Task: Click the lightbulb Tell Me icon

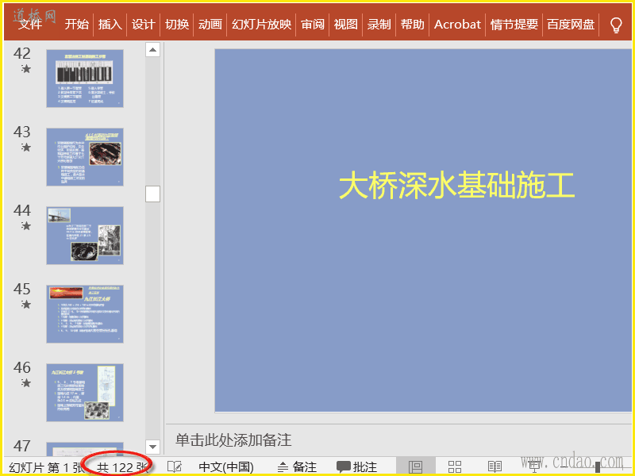Action: point(616,25)
